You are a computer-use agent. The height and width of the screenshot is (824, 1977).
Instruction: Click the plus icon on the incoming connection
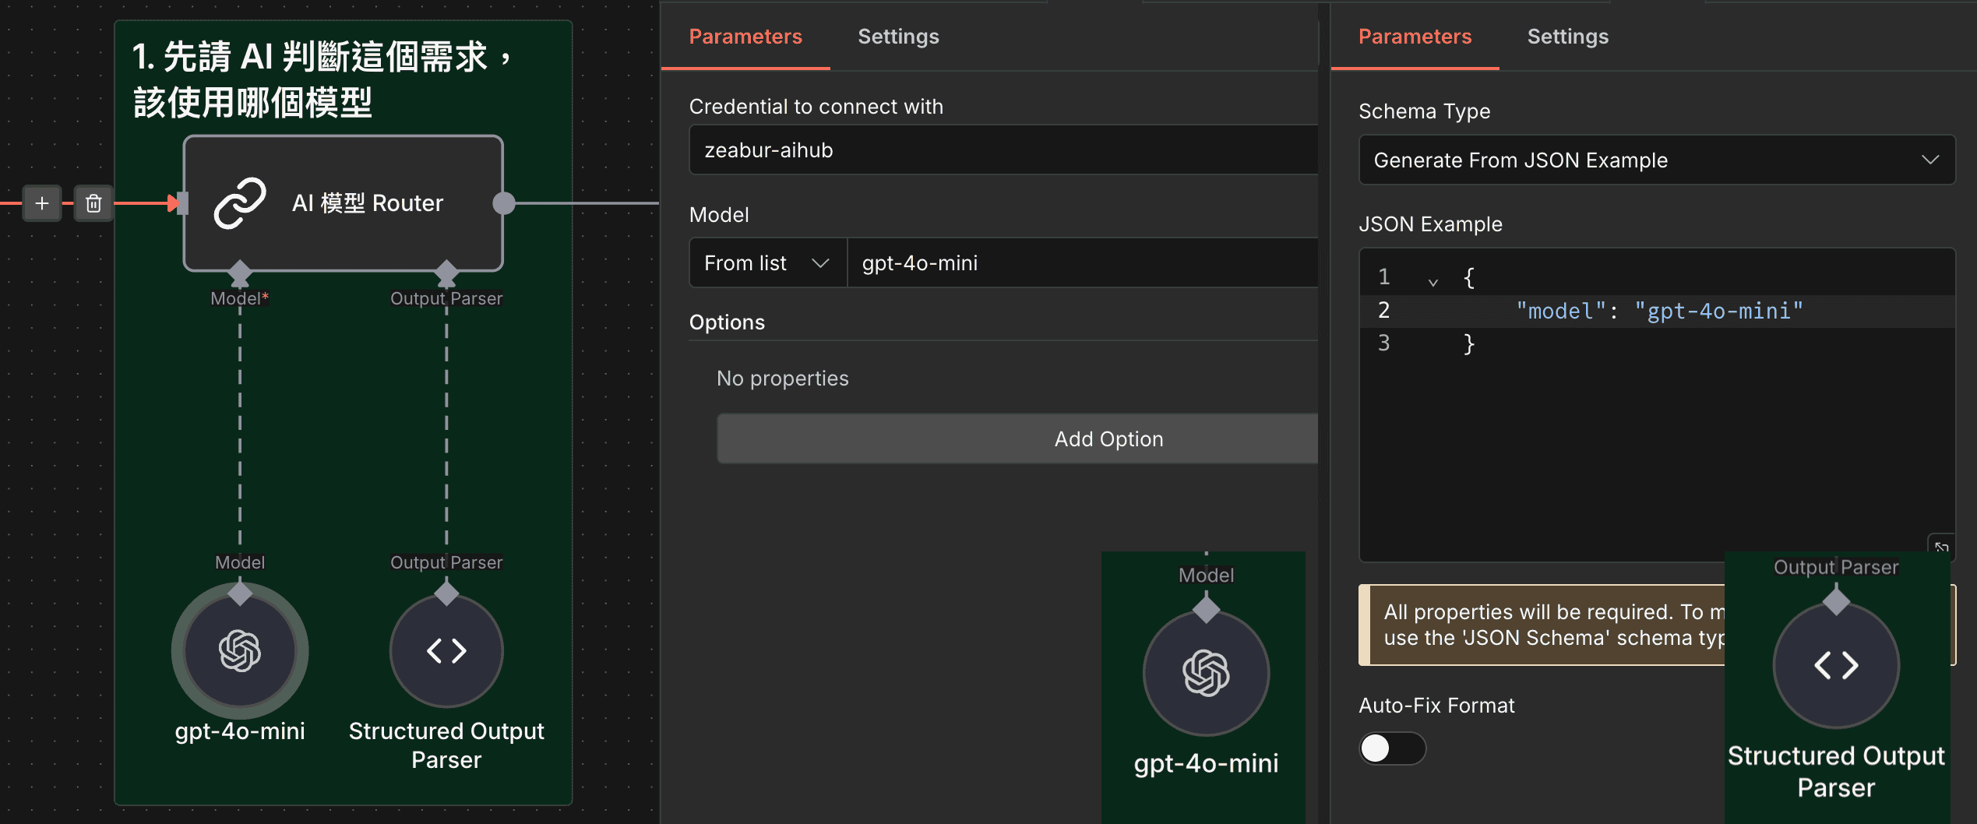[42, 203]
